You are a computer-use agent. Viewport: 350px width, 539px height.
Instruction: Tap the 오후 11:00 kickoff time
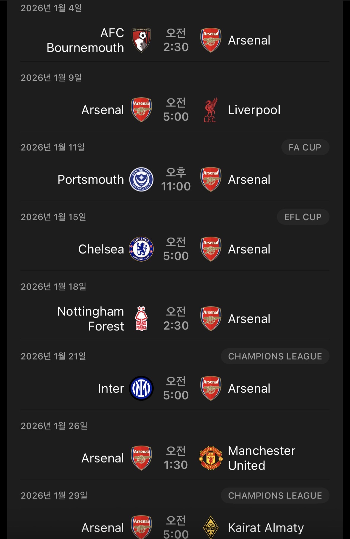coord(176,179)
